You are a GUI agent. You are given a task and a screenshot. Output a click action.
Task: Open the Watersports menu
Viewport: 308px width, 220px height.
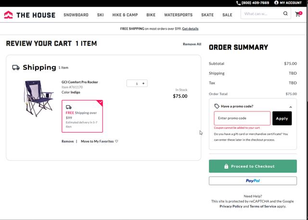179,15
